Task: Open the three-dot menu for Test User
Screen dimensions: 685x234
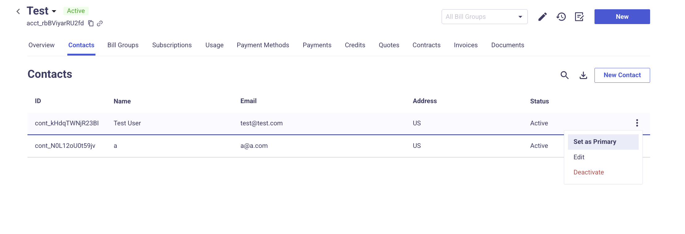Action: [x=637, y=123]
